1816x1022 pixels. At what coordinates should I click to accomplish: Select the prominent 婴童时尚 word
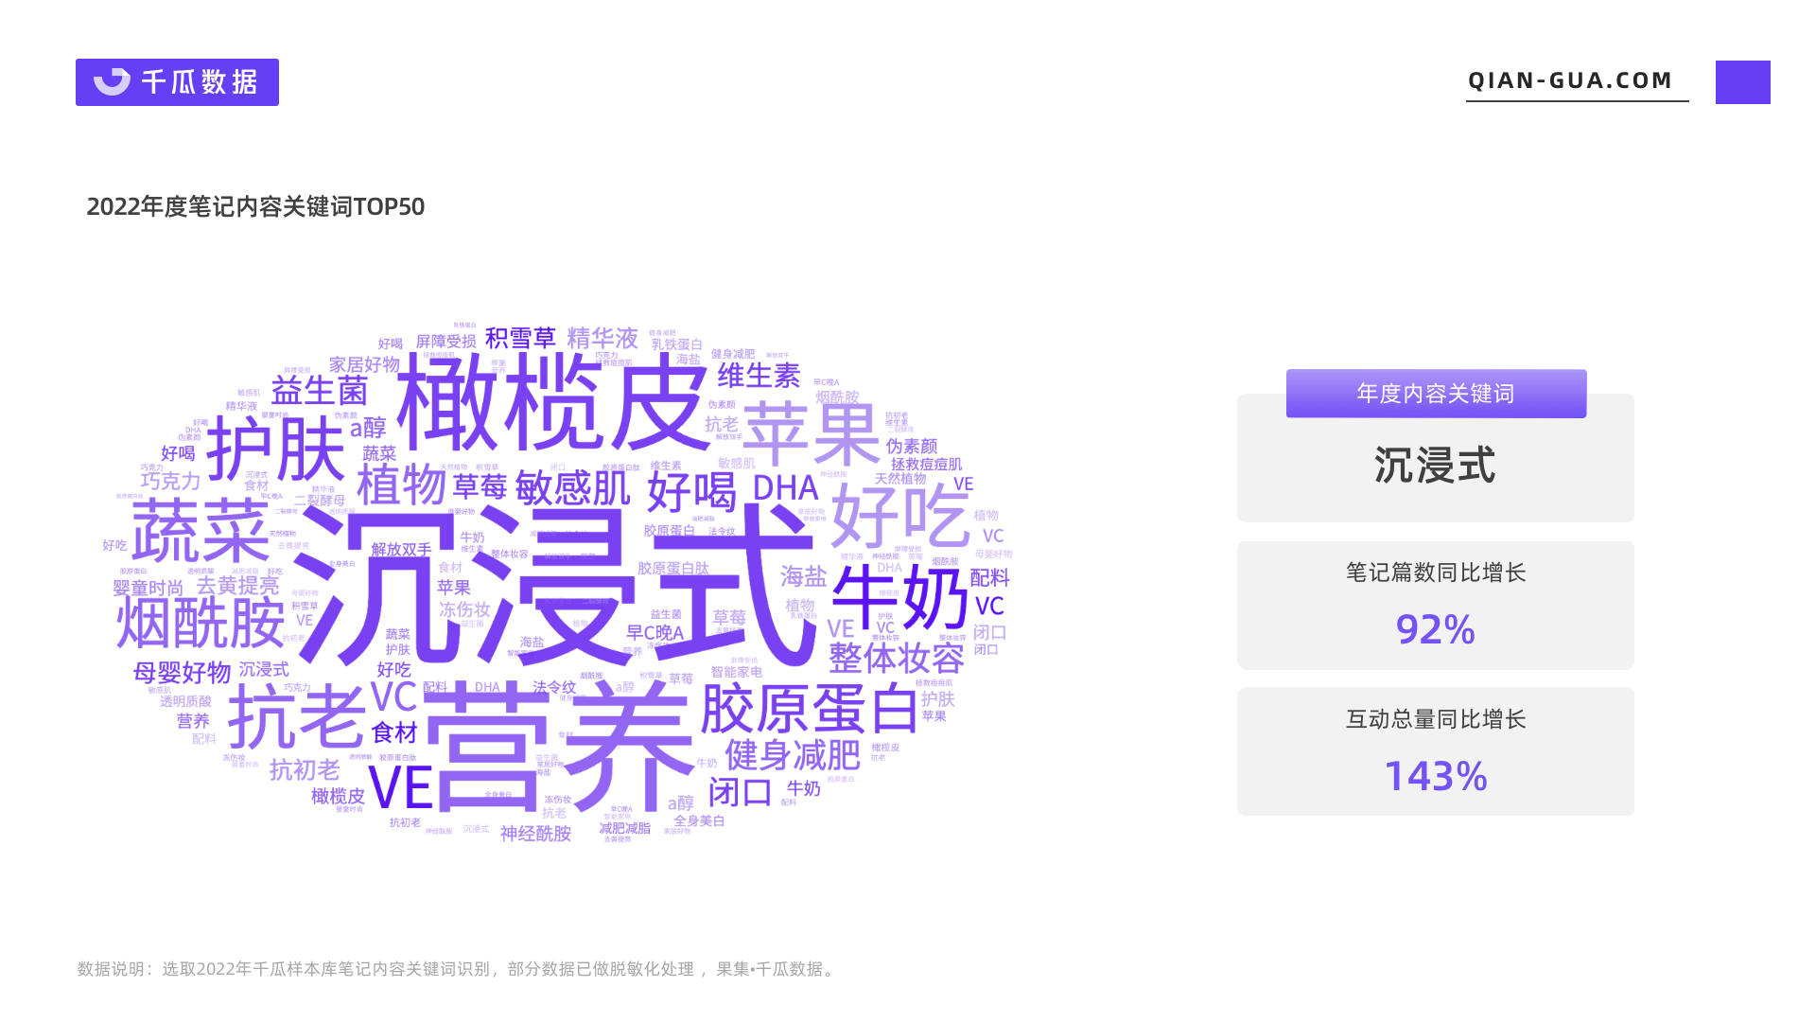148,588
